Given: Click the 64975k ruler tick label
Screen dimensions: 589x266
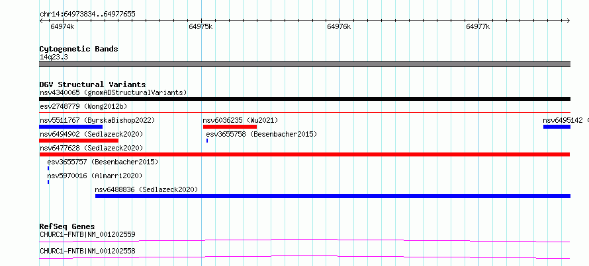Looking at the screenshot, I should point(201,26).
